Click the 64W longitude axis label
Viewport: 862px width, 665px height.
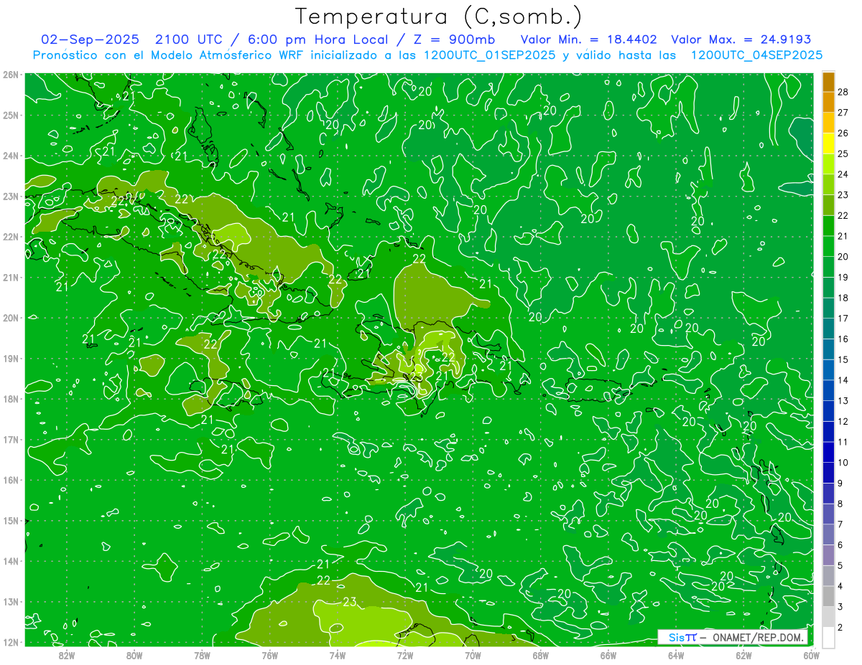click(x=676, y=655)
